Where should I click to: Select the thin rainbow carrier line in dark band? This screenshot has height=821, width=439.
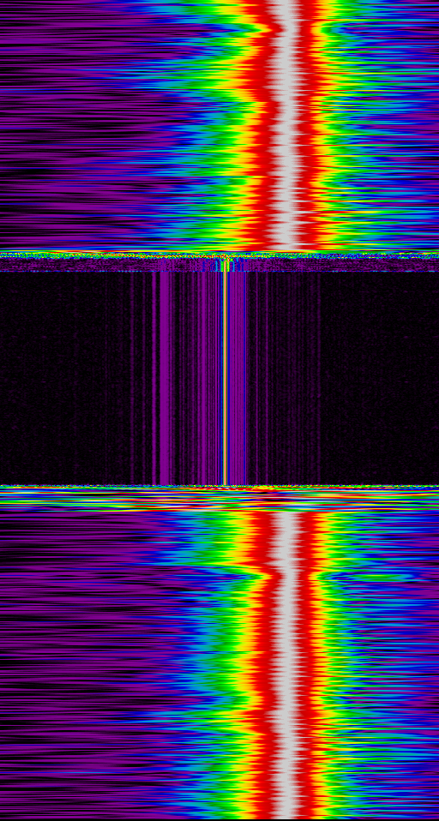(224, 377)
